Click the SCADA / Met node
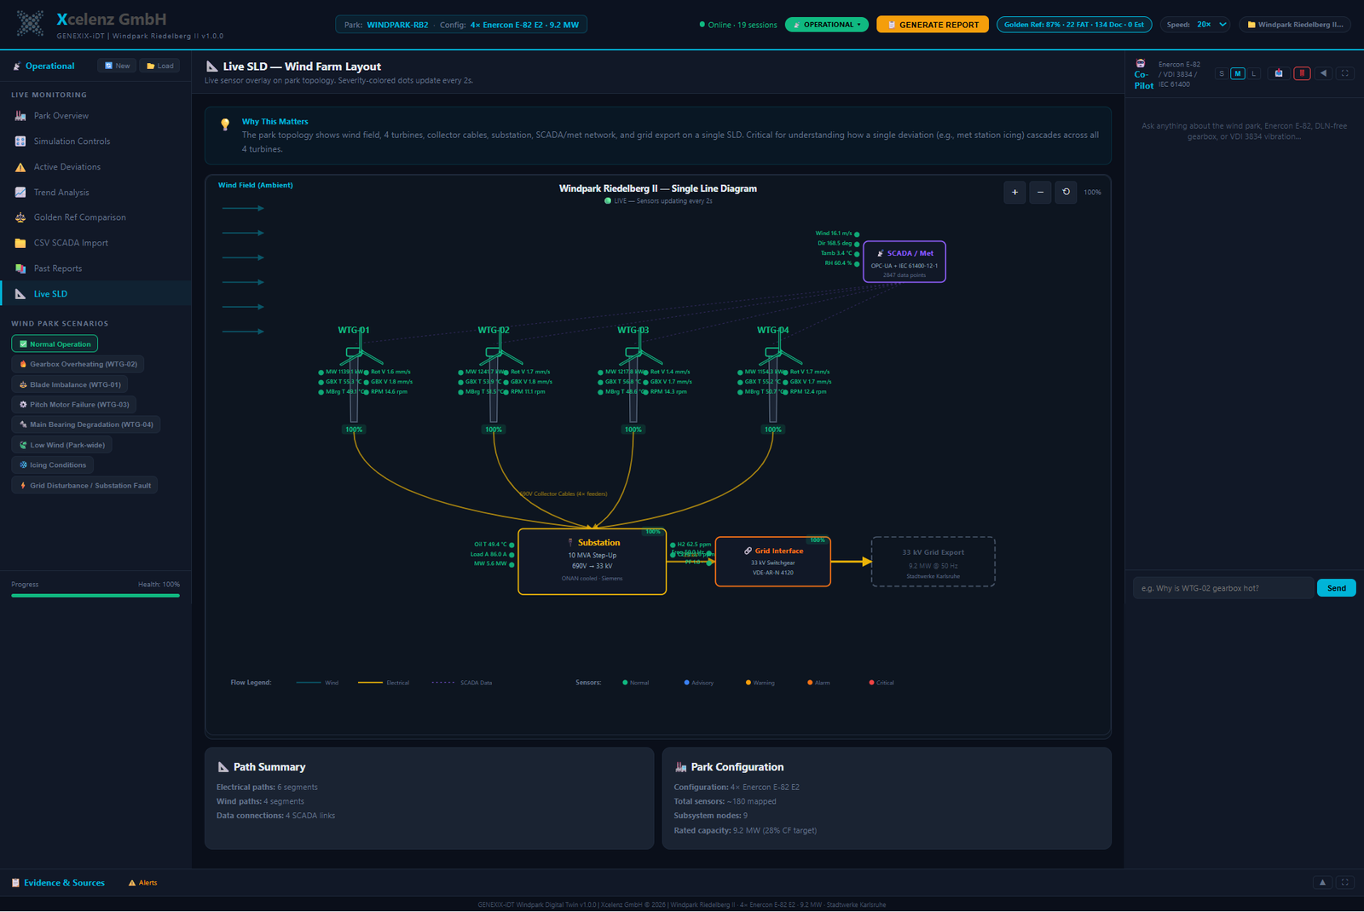 (905, 262)
